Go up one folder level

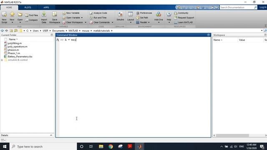coord(11,30)
